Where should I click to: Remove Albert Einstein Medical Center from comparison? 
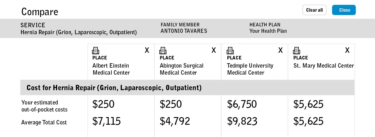click(x=147, y=50)
